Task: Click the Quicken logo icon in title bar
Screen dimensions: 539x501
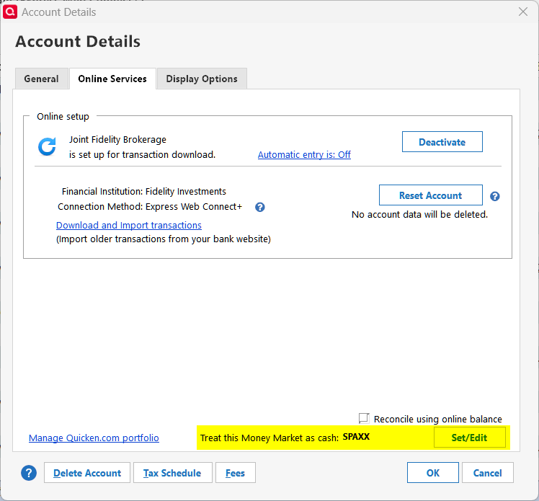Action: (10, 12)
